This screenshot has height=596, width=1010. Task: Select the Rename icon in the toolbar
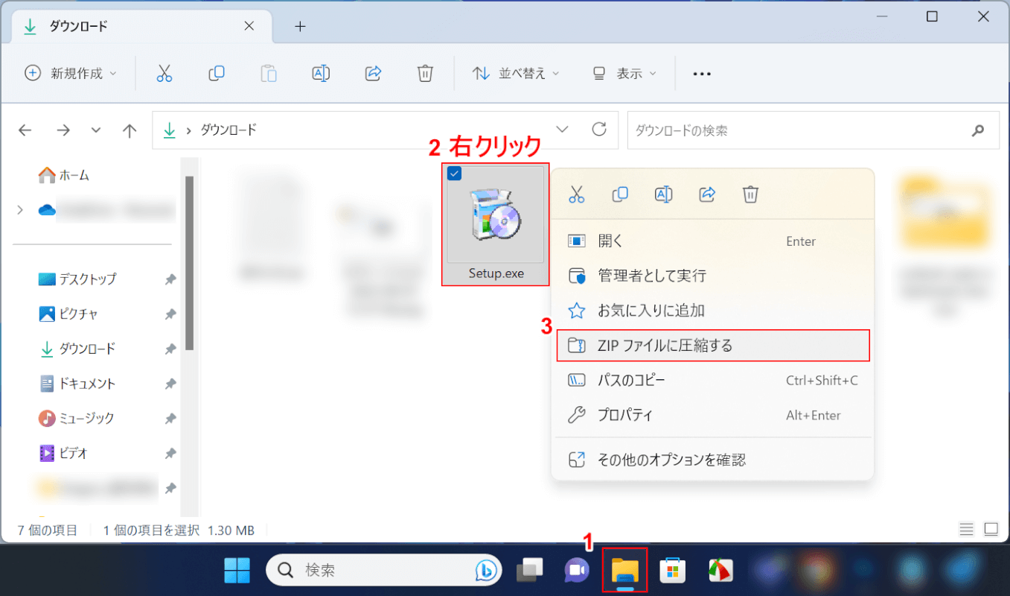pos(321,73)
